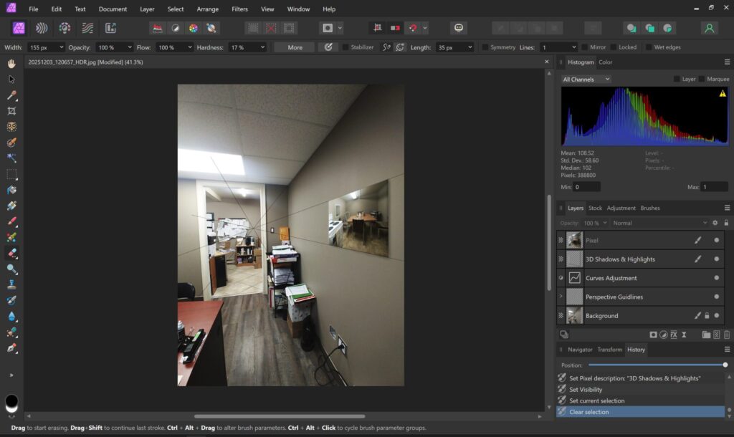This screenshot has height=437, width=734.
Task: Select the Hand (View) tool
Action: click(11, 64)
